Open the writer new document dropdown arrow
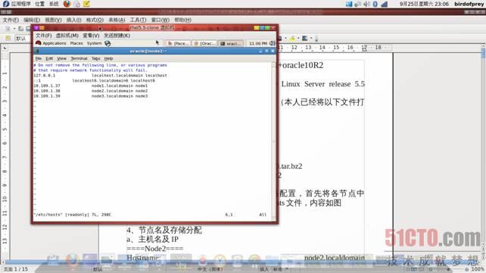This screenshot has height=273, width=486. [14, 29]
